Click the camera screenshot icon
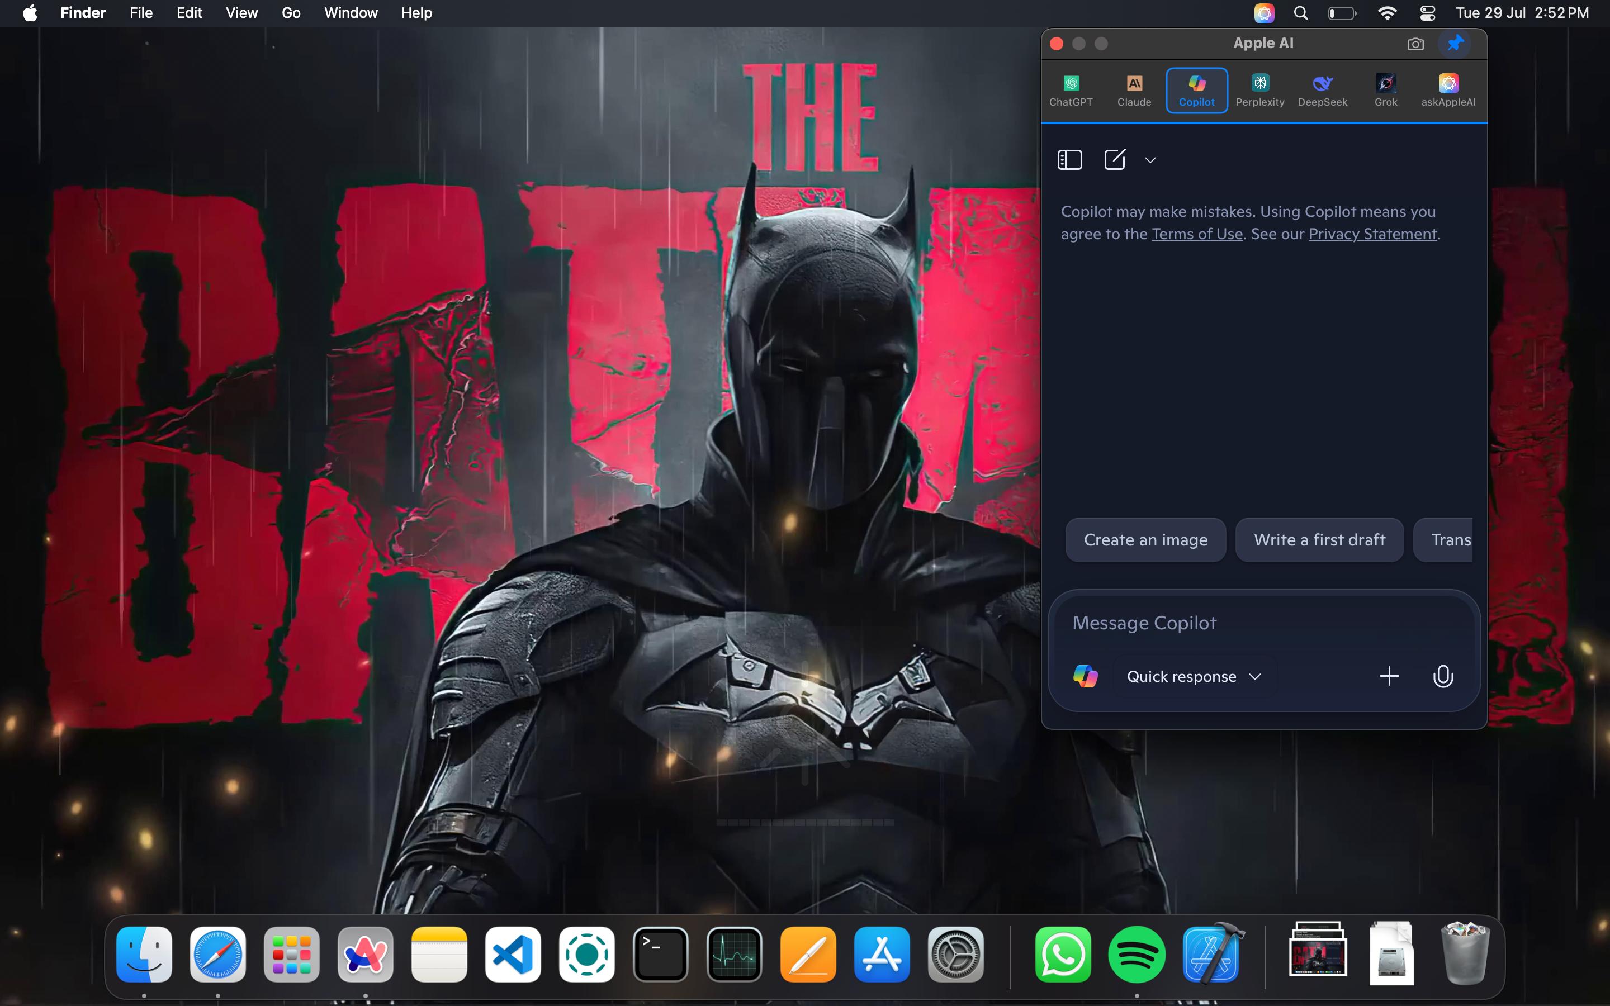The height and width of the screenshot is (1006, 1610). click(1415, 44)
